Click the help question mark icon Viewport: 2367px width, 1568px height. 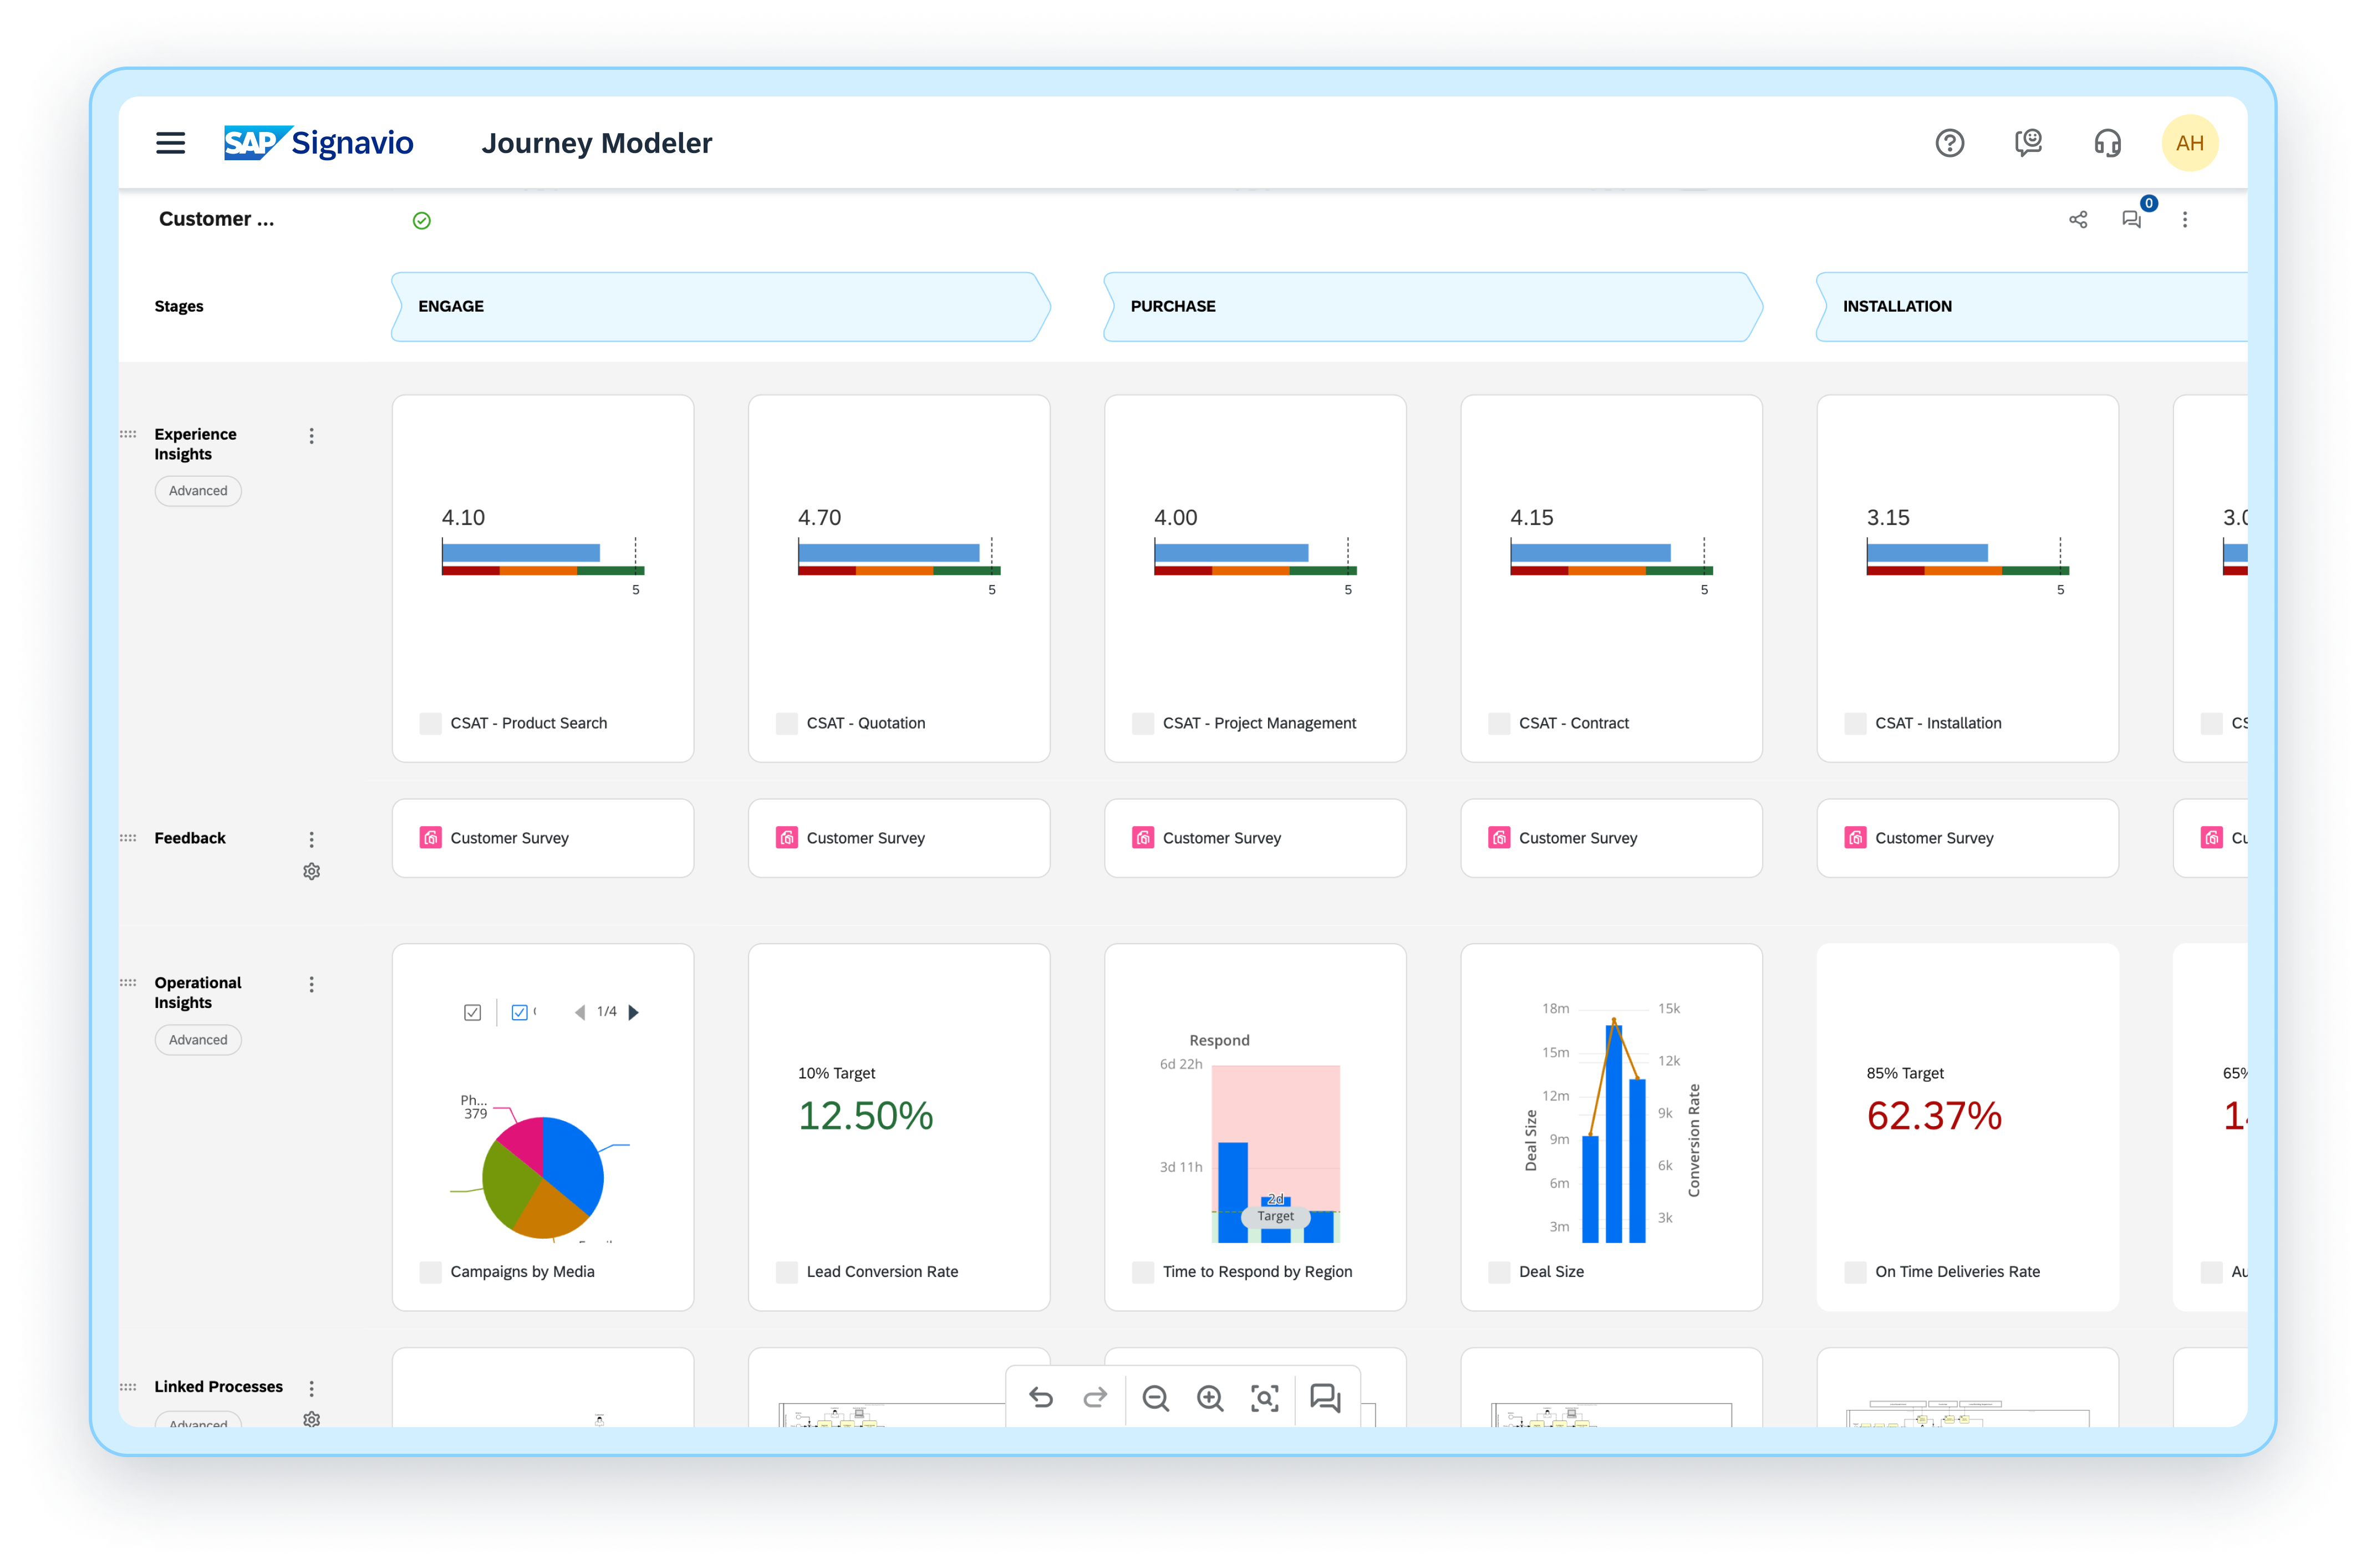1949,143
